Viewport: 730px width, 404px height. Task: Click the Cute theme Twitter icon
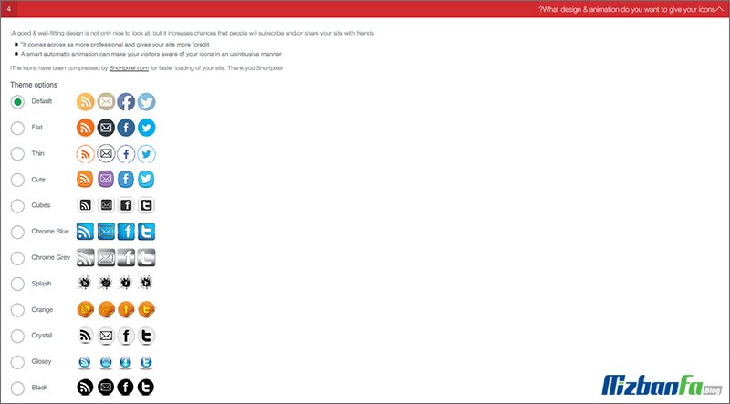click(146, 179)
